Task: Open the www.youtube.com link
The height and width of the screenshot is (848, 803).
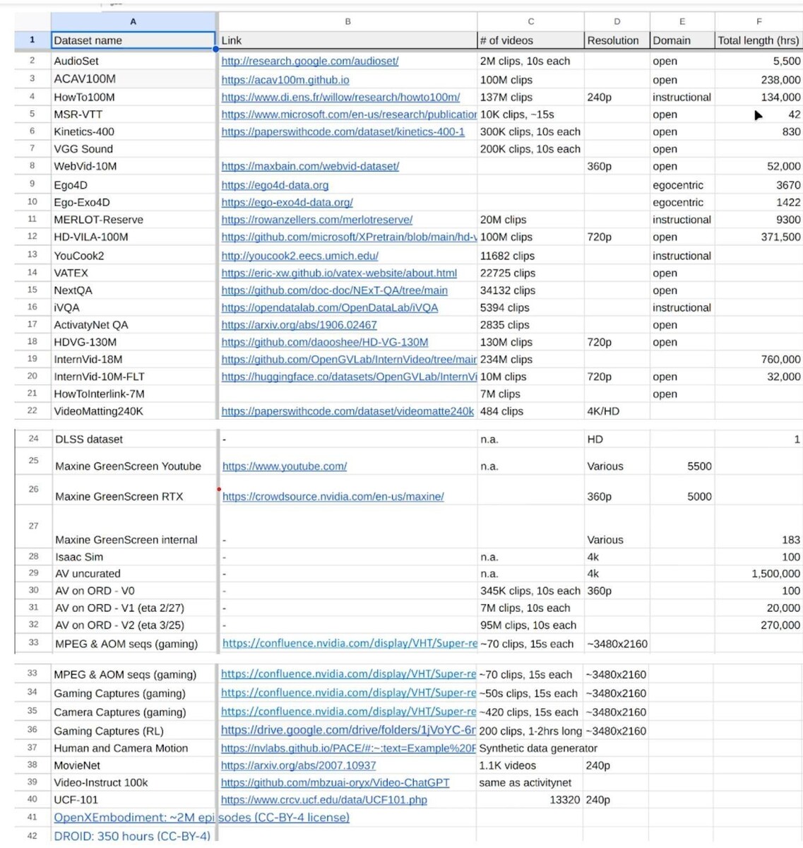Action: click(285, 466)
